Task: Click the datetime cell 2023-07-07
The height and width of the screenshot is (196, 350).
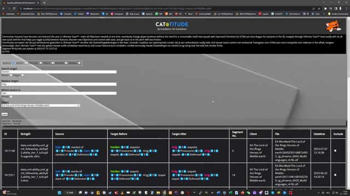Action: [x=320, y=151]
